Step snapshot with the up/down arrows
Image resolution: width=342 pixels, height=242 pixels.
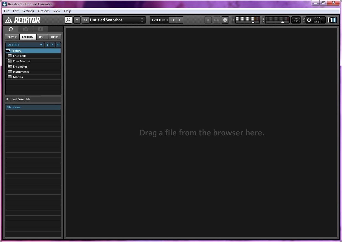click(142, 20)
